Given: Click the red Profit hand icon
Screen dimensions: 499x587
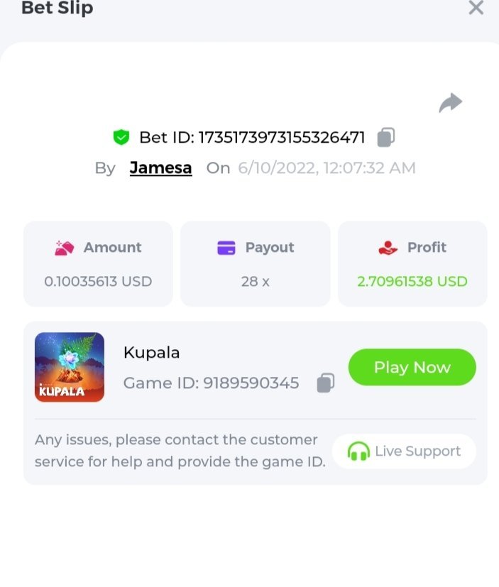Looking at the screenshot, I should (x=388, y=248).
